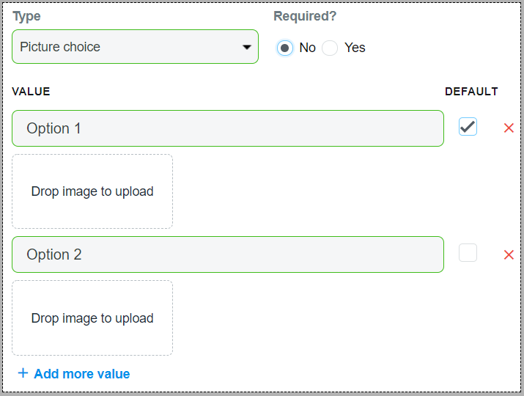This screenshot has width=524, height=396.
Task: Click the Option 1 value text field
Action: (x=227, y=128)
